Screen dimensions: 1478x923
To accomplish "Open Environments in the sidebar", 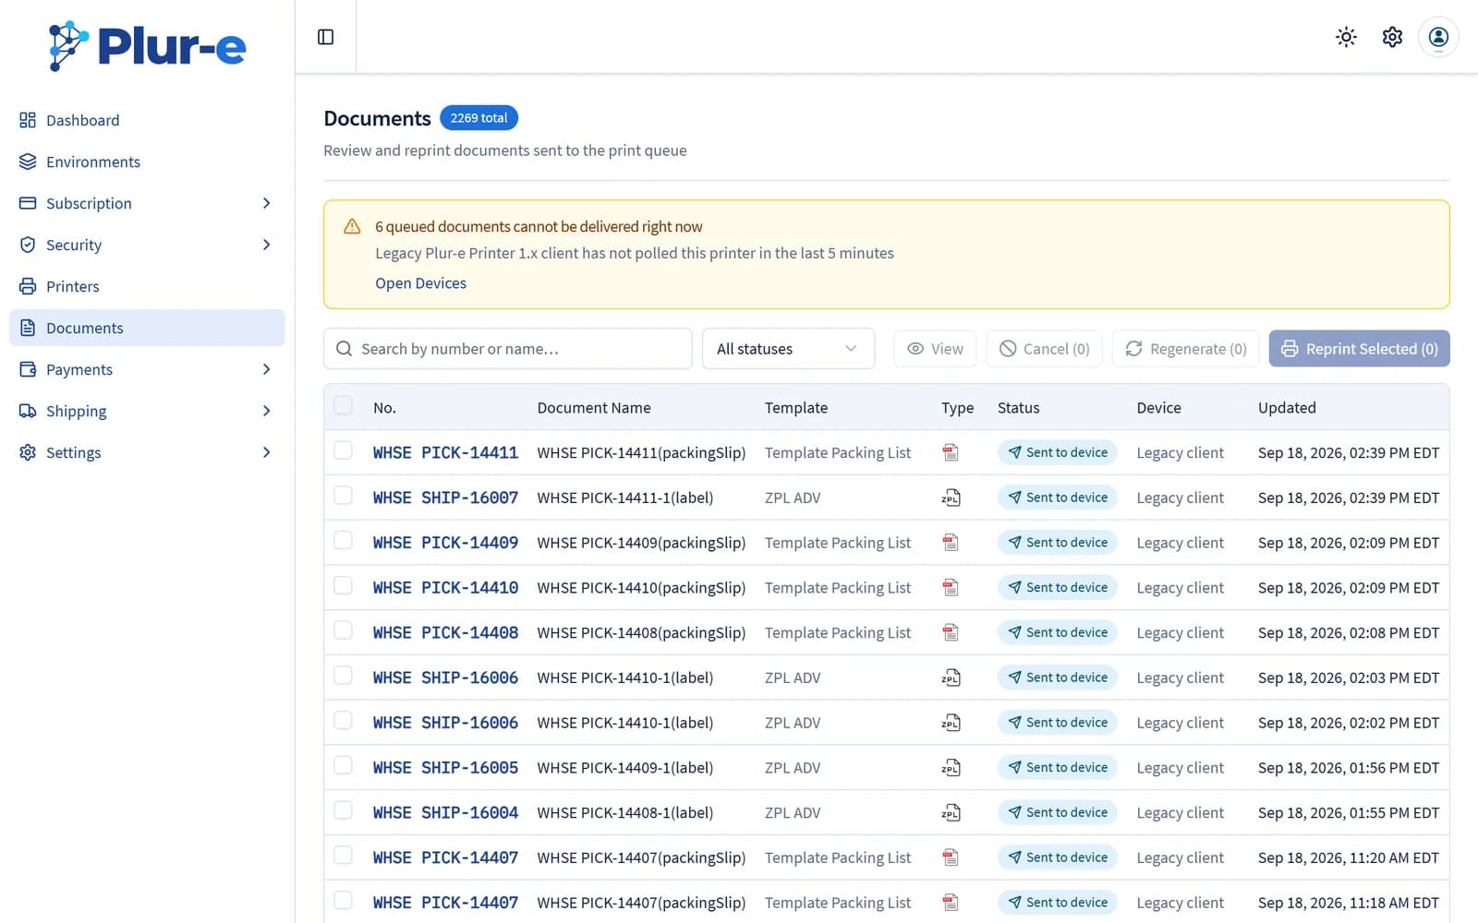I will (147, 162).
